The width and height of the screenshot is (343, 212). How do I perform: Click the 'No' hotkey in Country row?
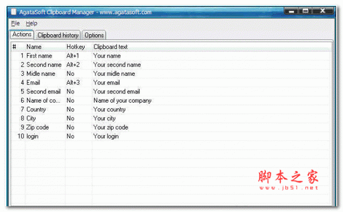coord(70,109)
